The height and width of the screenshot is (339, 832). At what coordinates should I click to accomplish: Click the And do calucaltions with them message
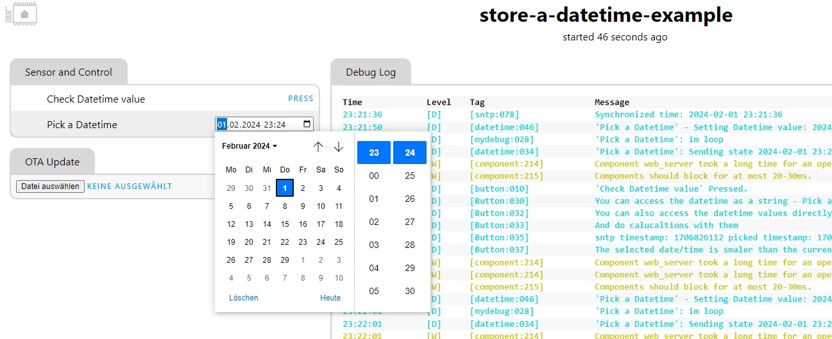point(666,226)
